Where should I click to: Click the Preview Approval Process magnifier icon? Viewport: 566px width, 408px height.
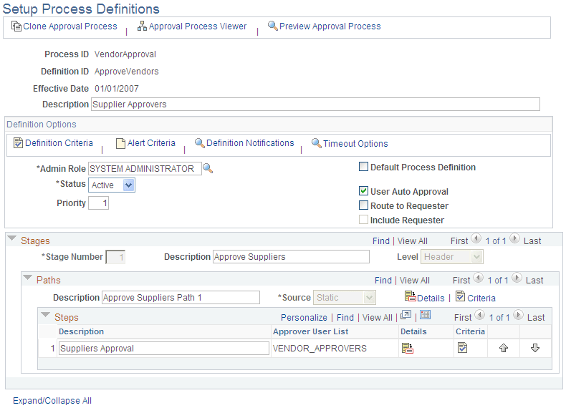pos(272,26)
